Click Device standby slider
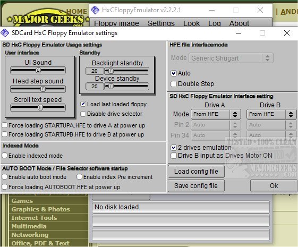Viewport: 298px width, 247px height. pos(127,86)
